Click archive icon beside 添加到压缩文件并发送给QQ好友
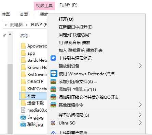 [x=53, y=97]
